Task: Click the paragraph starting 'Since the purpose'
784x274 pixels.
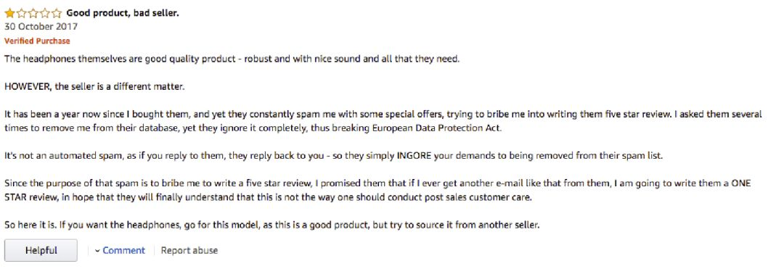Action: coord(377,191)
